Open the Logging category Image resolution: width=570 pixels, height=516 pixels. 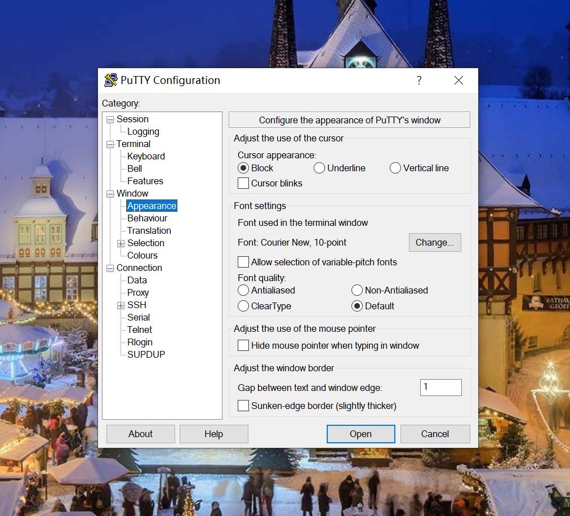[x=143, y=132]
